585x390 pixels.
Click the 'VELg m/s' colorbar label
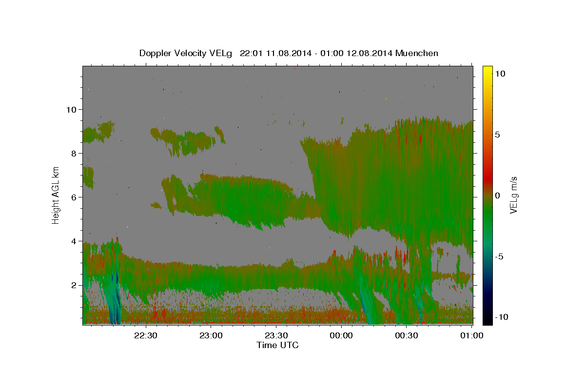(513, 195)
